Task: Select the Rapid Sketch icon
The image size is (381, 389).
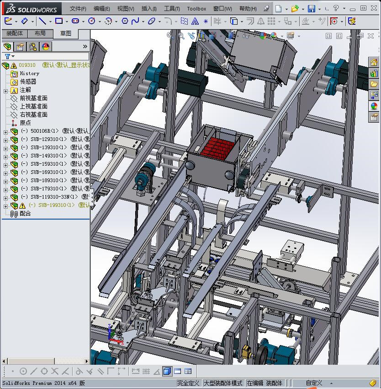Action: [x=352, y=22]
